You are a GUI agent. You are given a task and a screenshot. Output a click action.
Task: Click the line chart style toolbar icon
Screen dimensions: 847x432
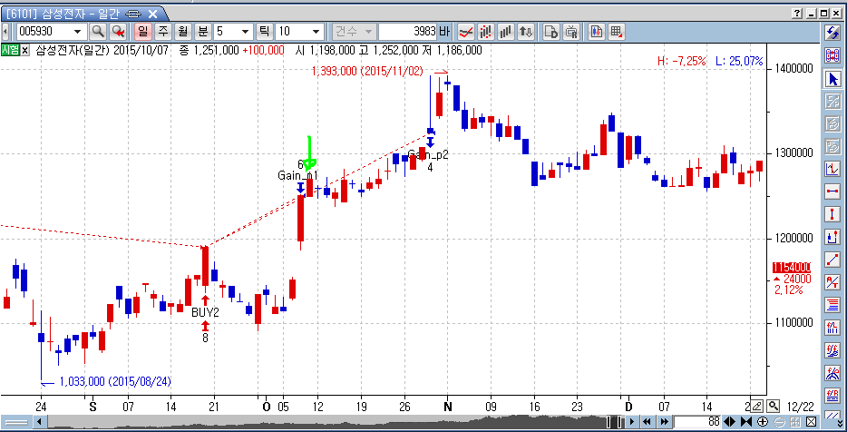pyautogui.click(x=466, y=32)
